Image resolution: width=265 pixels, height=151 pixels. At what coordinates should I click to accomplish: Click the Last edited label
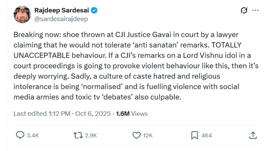click(x=30, y=114)
